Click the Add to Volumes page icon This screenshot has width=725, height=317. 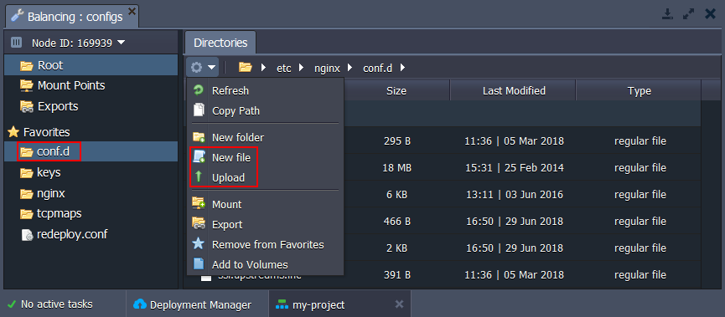(199, 264)
